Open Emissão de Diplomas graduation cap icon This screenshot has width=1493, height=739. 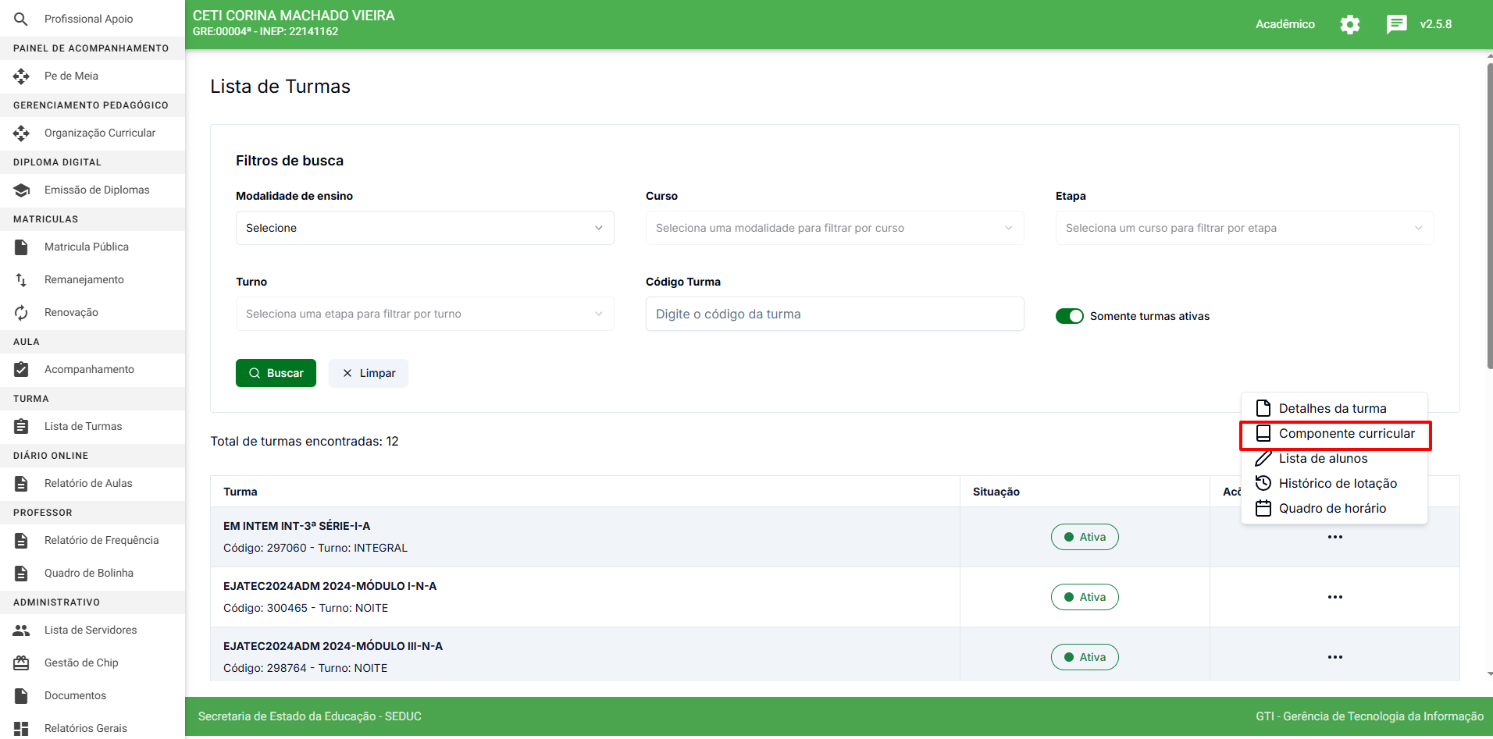coord(21,190)
